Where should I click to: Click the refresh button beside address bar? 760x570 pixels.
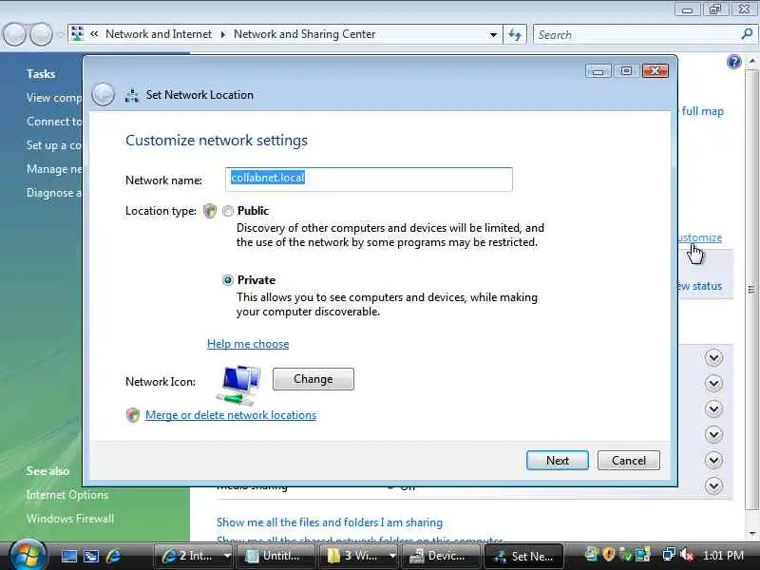tap(515, 34)
